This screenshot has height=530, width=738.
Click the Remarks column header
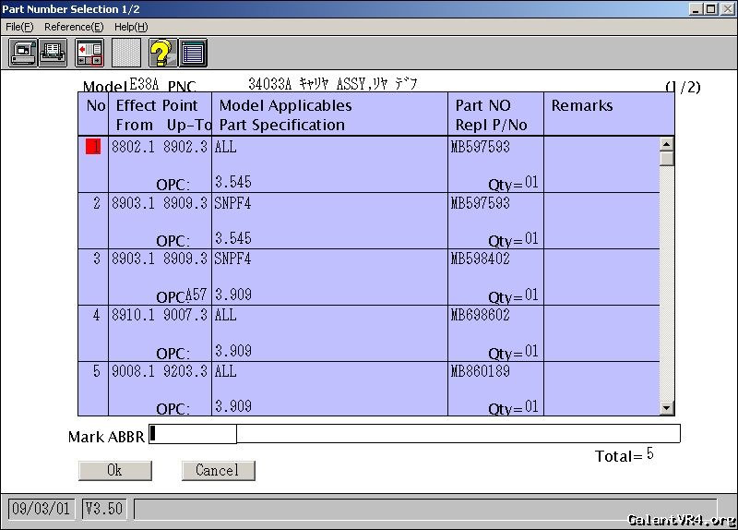582,105
